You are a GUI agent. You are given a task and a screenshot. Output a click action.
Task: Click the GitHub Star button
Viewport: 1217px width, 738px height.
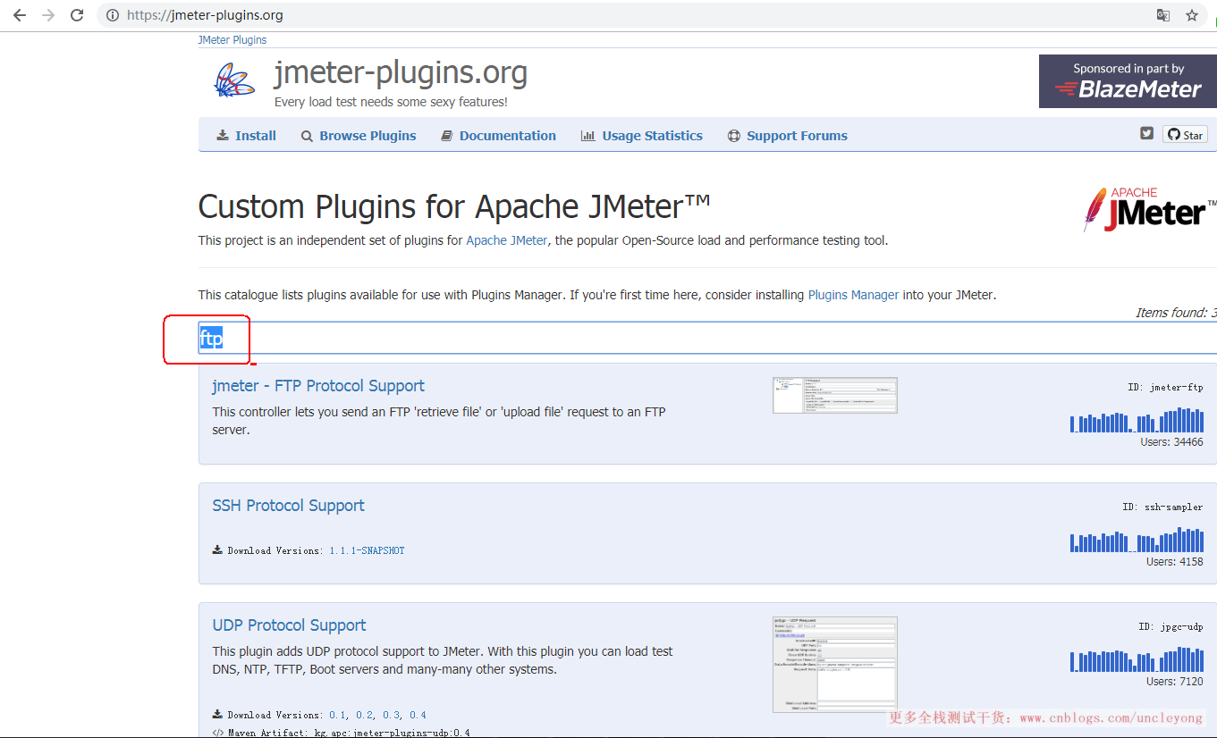(1186, 135)
